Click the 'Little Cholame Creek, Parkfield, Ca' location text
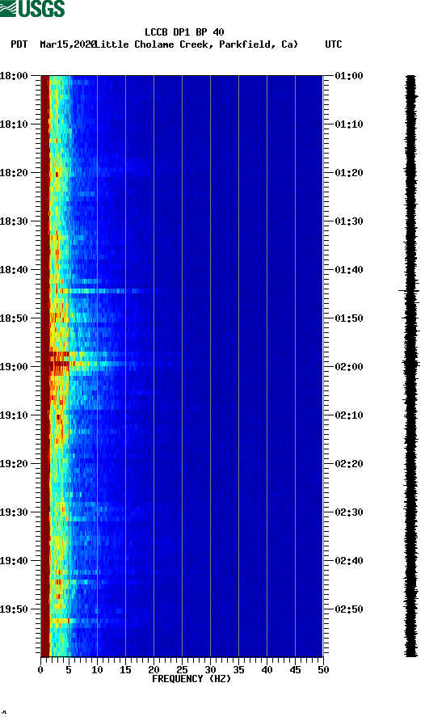The image size is (446, 721). [197, 44]
